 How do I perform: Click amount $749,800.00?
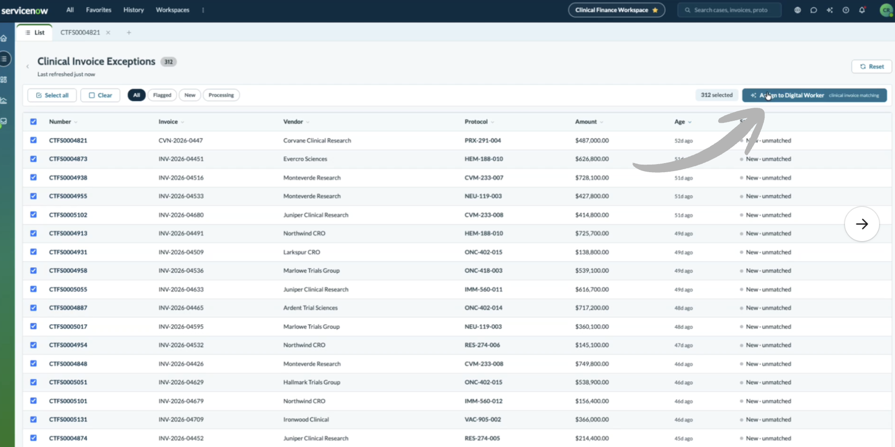[592, 364]
